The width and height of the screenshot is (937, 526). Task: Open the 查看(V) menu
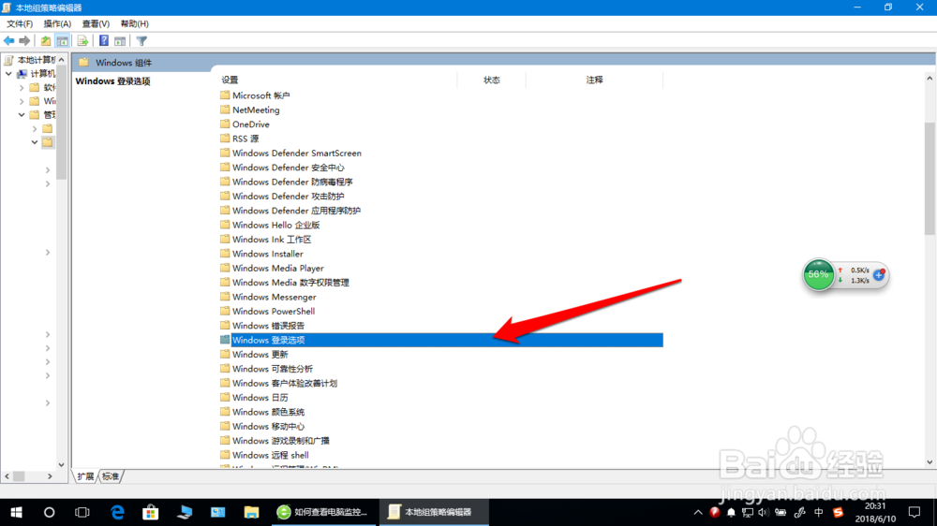coord(96,24)
